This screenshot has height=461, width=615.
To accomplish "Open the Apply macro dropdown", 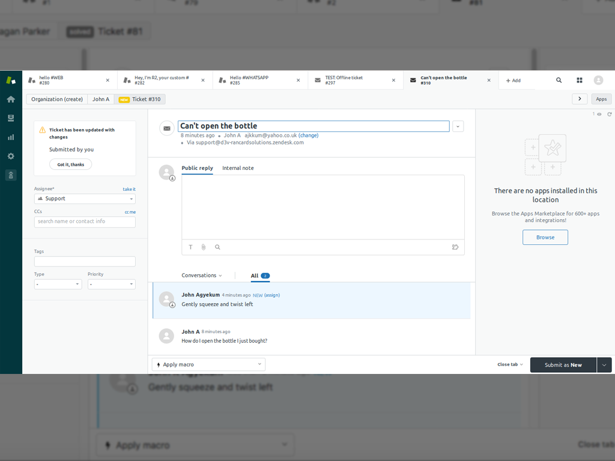I will point(208,364).
